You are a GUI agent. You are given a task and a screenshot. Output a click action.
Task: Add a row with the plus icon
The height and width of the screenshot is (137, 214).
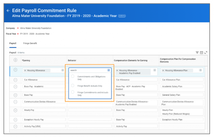15,60
